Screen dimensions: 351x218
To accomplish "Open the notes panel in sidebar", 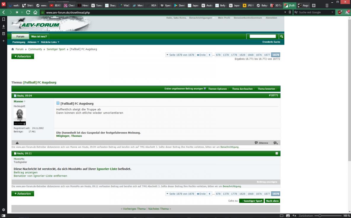I will coord(4,34).
